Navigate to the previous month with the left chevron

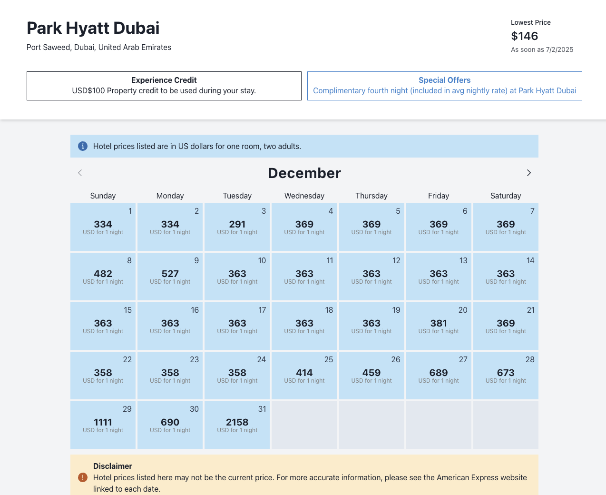(79, 173)
